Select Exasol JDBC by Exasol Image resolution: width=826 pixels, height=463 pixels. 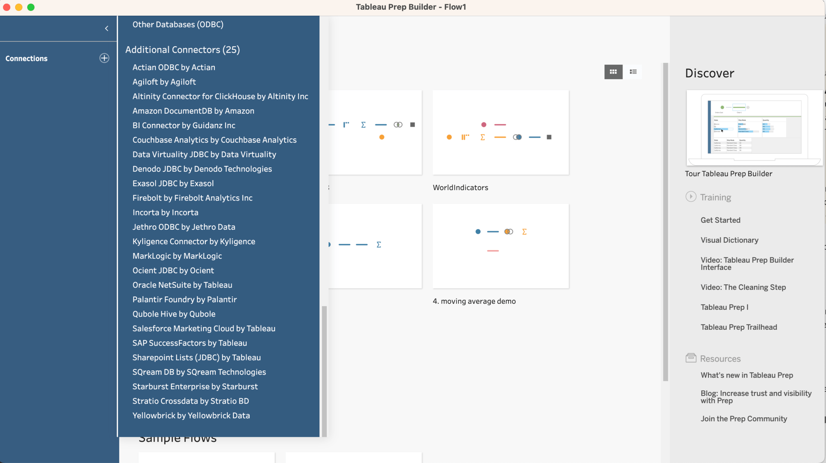click(x=173, y=183)
